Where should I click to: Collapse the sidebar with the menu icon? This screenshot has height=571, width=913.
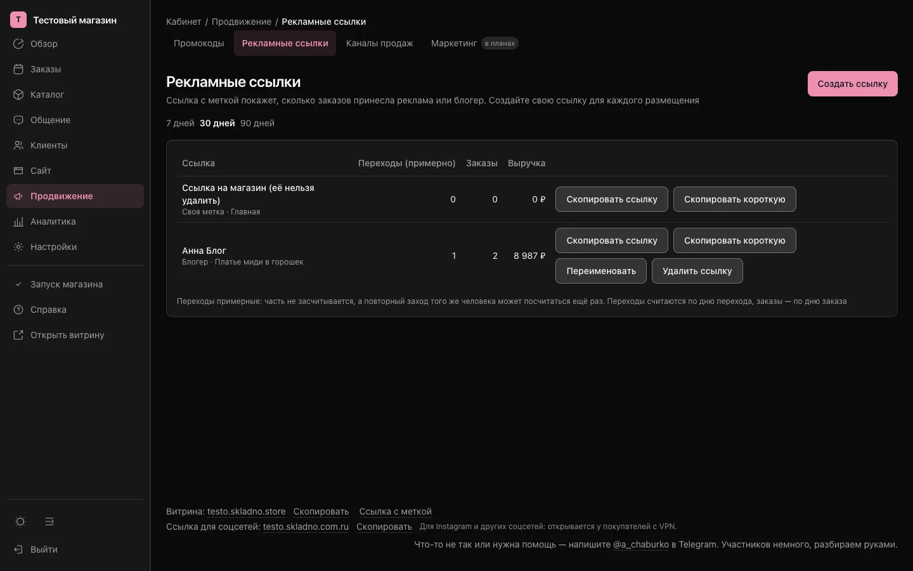(x=49, y=522)
